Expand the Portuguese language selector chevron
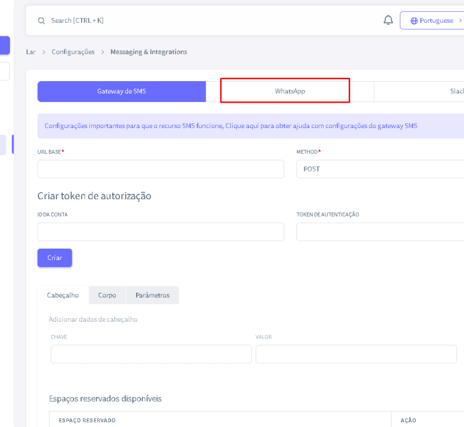 (460, 20)
